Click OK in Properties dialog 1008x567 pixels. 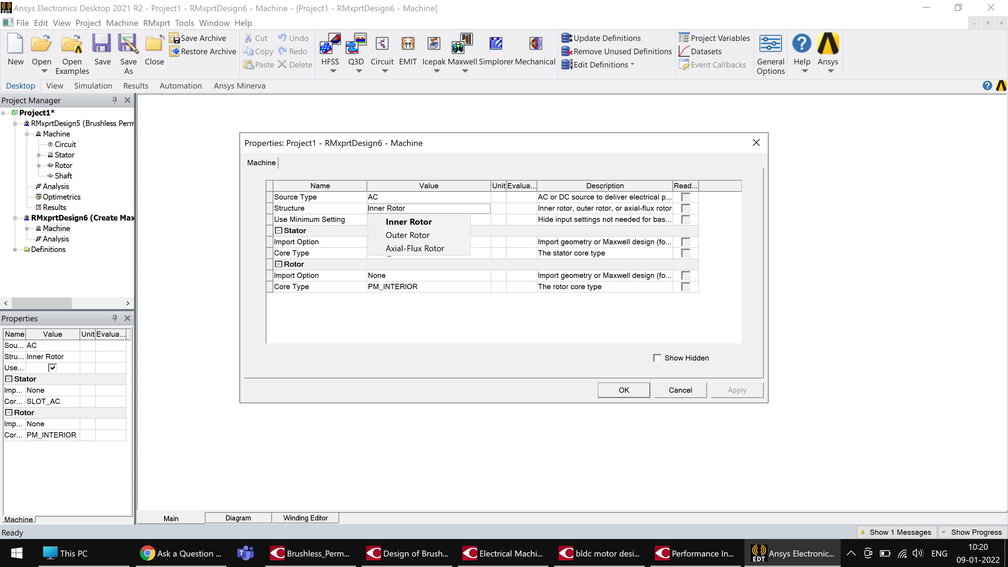pos(624,390)
